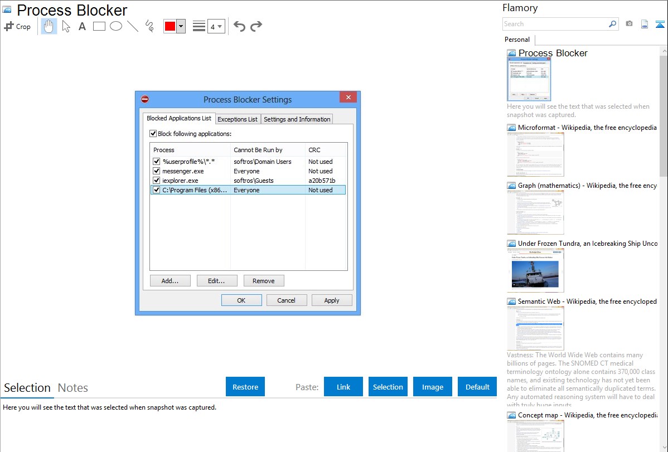Open the color dropdown arrow
Image resolution: width=668 pixels, height=452 pixels.
click(181, 26)
